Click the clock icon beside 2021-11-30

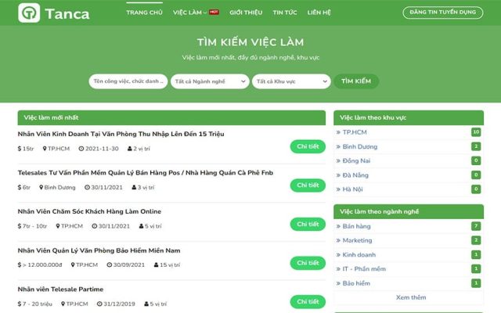coord(81,149)
